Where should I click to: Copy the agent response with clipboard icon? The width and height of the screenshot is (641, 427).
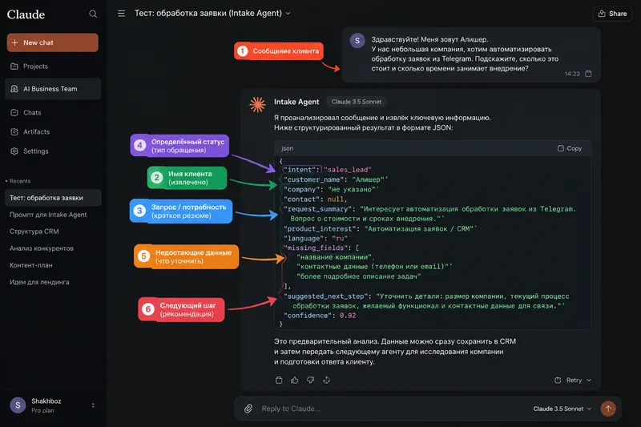279,380
